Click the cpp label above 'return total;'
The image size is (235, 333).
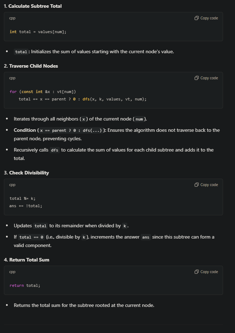12,272
